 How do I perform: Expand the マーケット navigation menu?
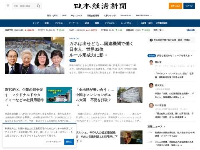pyautogui.click(x=75, y=23)
